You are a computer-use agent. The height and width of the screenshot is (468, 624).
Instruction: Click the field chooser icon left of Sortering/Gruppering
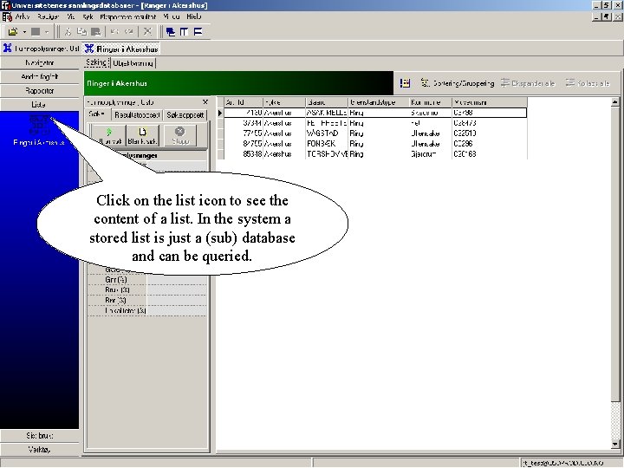coord(405,83)
